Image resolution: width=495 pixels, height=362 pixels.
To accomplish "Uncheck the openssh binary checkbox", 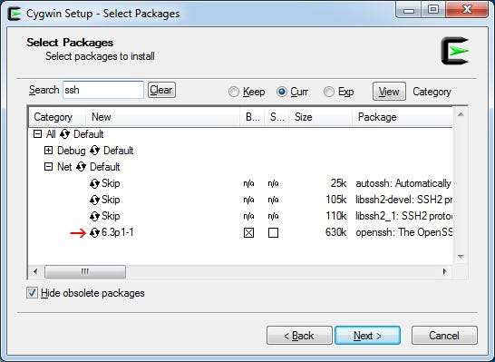I will 248,233.
